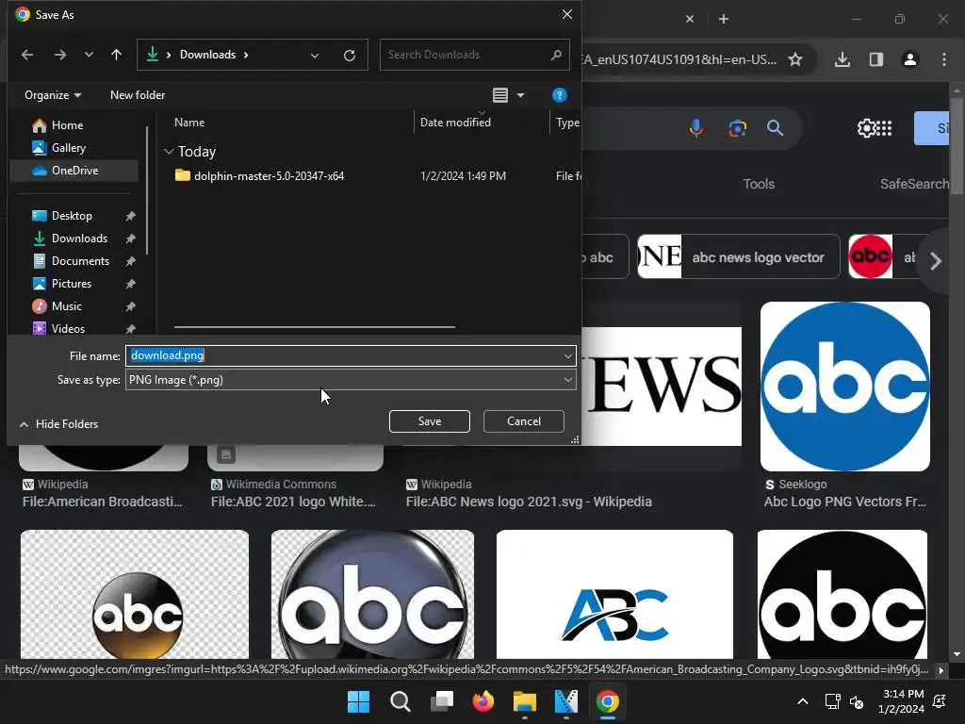Open the Windows Start menu
Image resolution: width=965 pixels, height=724 pixels.
(358, 701)
